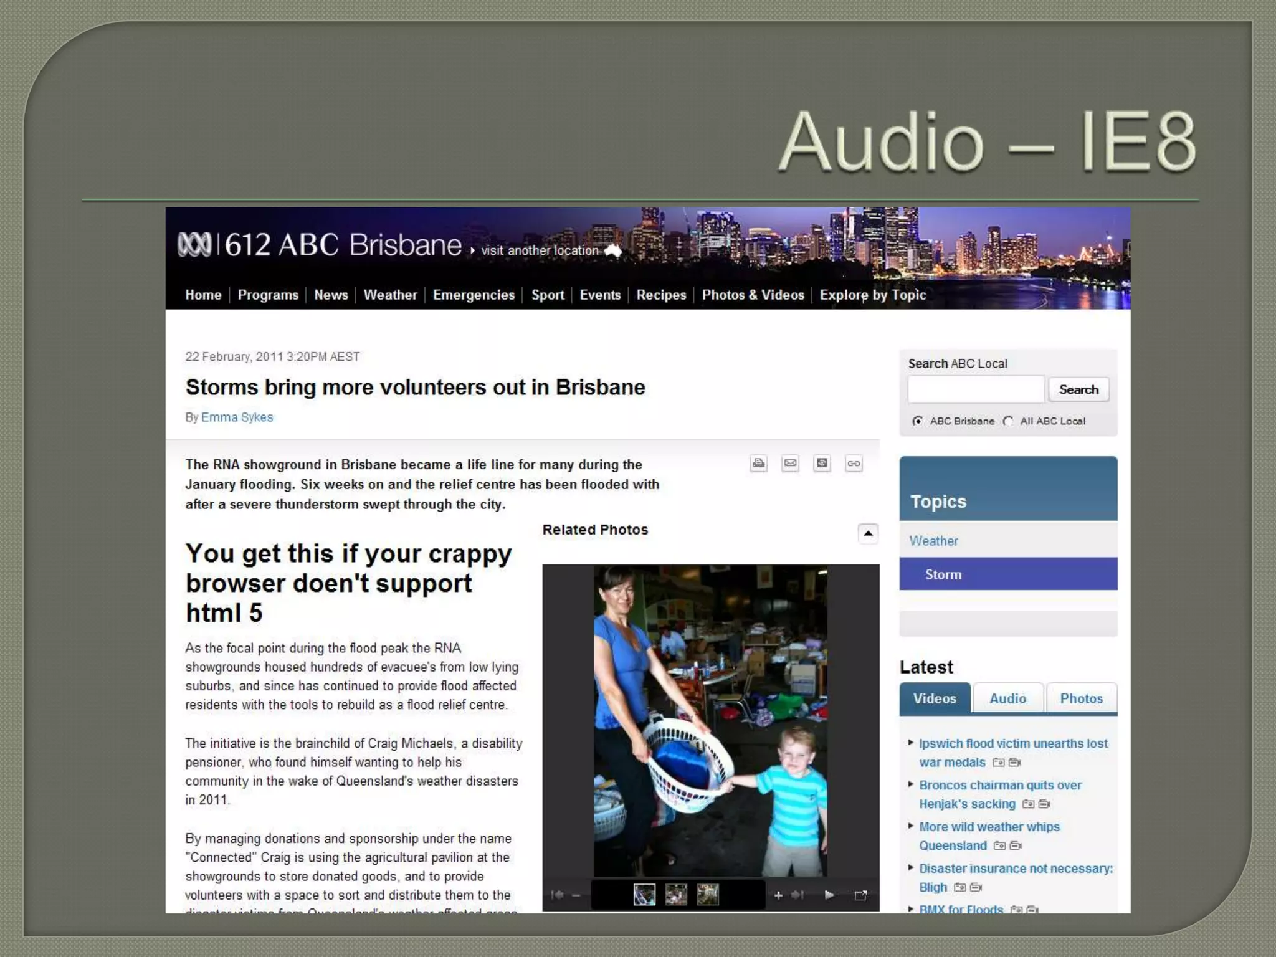Expand the Ipswich flood victim story arrow
1276x957 pixels.
coord(911,743)
